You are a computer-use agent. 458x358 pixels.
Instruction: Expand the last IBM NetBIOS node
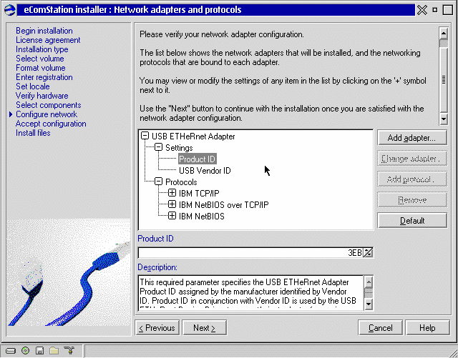(172, 216)
